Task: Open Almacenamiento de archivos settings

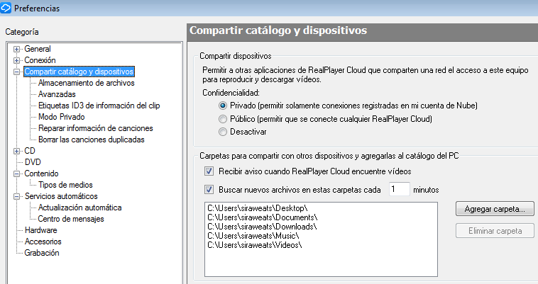Action: [x=86, y=83]
